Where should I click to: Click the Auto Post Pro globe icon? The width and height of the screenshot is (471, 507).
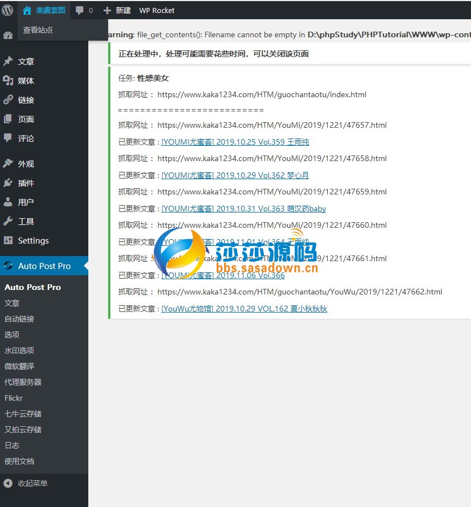(x=8, y=266)
